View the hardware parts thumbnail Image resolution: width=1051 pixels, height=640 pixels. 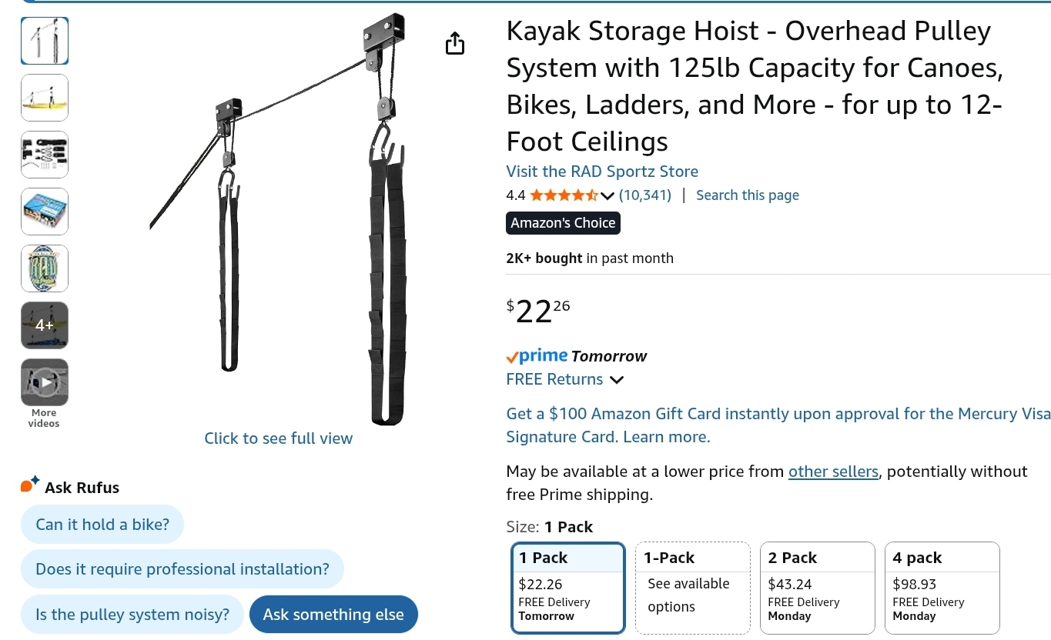(x=45, y=155)
